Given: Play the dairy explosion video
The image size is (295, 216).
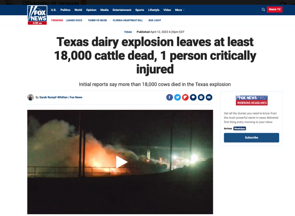Looking at the screenshot, I should click(x=121, y=162).
